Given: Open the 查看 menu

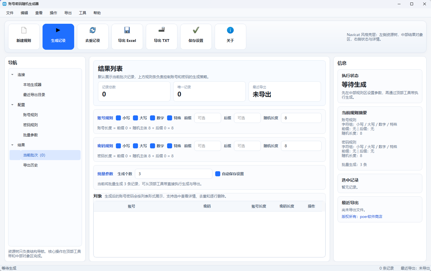Looking at the screenshot, I should click(x=39, y=13).
